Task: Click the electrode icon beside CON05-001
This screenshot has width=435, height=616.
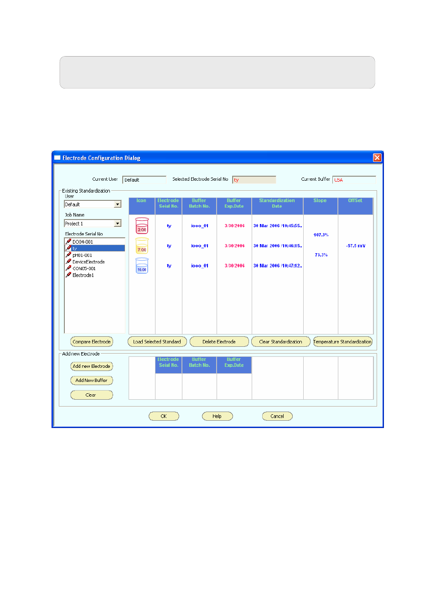Action: click(68, 268)
